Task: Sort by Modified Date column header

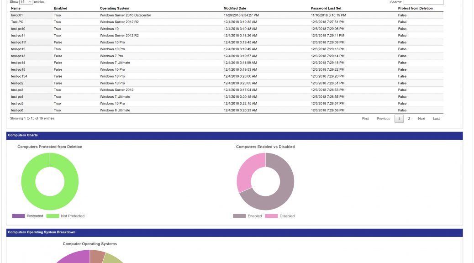Action: point(235,9)
